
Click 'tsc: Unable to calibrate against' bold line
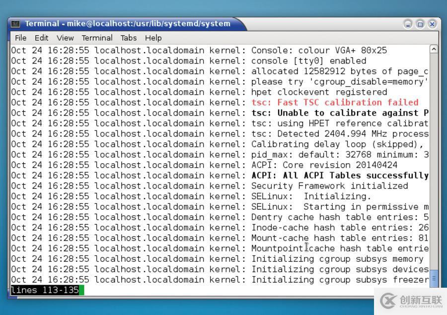click(220, 113)
